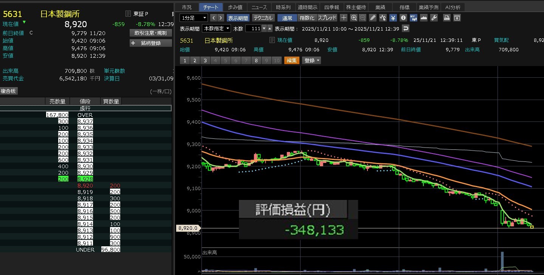
Task: Click the 本数 count input field
Action: click(253, 29)
